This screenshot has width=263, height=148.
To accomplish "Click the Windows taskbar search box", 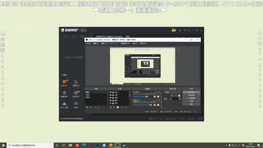I will [30, 145].
